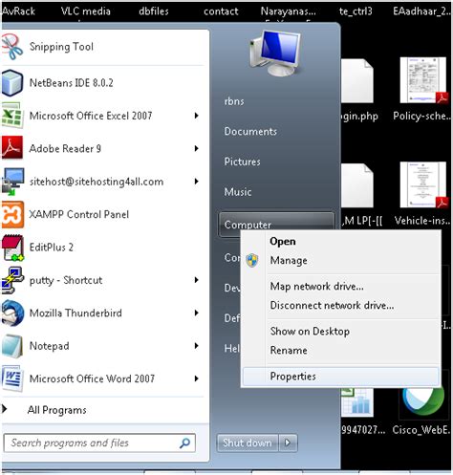Open rbns user folder link

[x=234, y=101]
